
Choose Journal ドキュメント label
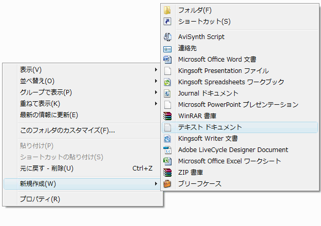point(208,93)
